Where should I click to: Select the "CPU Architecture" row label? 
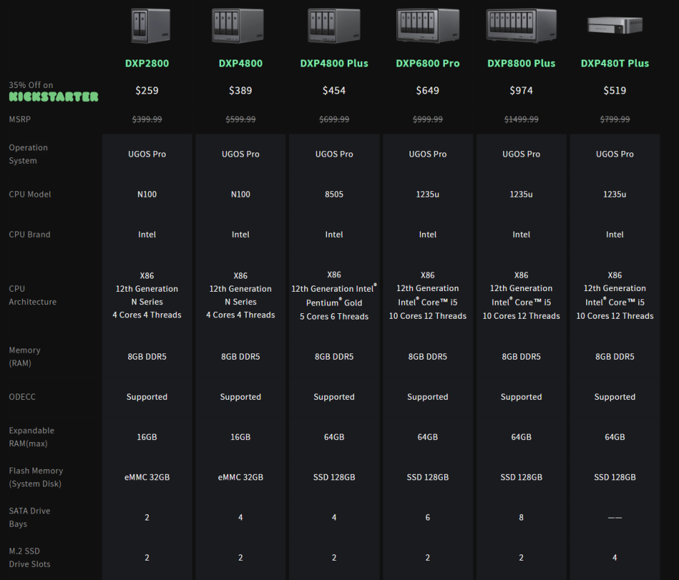(33, 295)
